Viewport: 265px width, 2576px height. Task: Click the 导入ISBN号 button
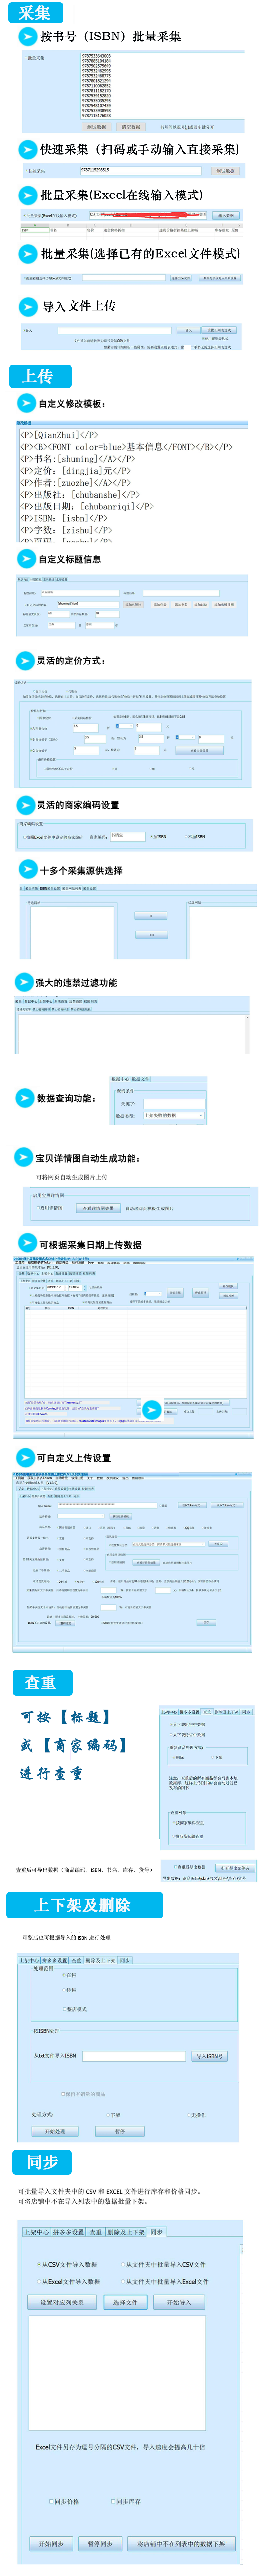coord(209,2056)
